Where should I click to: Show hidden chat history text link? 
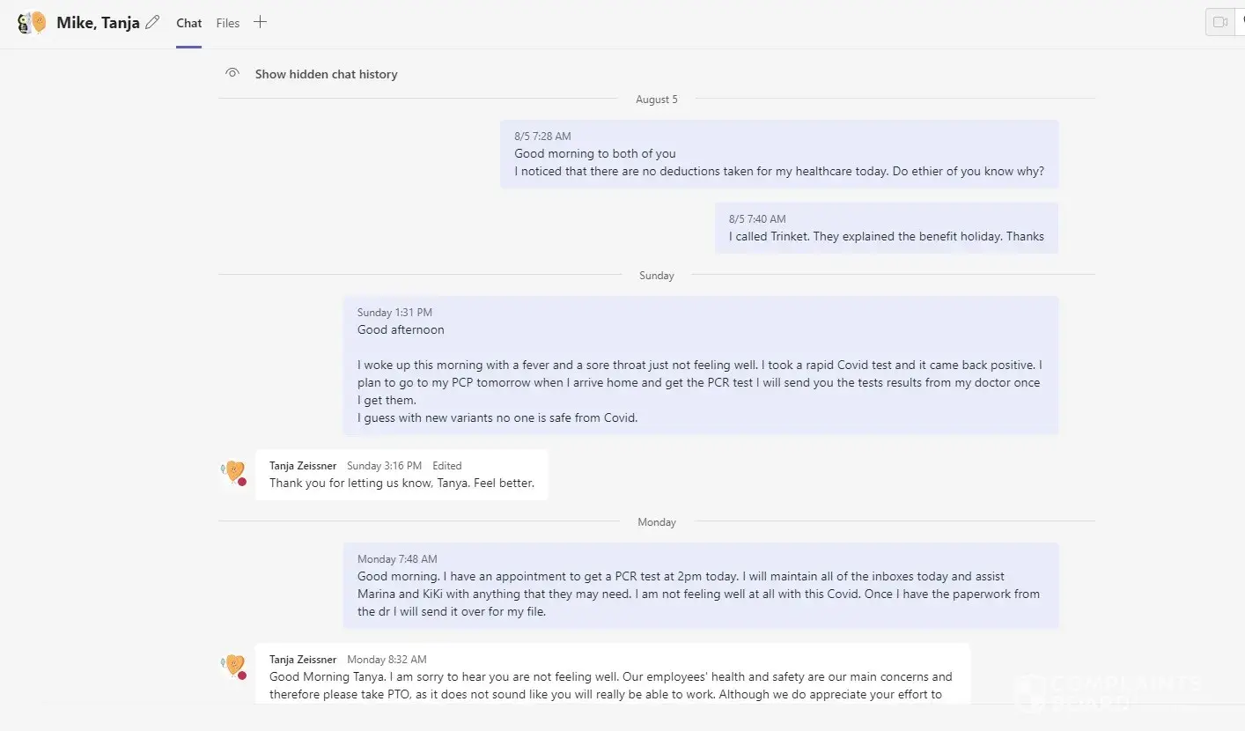pyautogui.click(x=326, y=74)
